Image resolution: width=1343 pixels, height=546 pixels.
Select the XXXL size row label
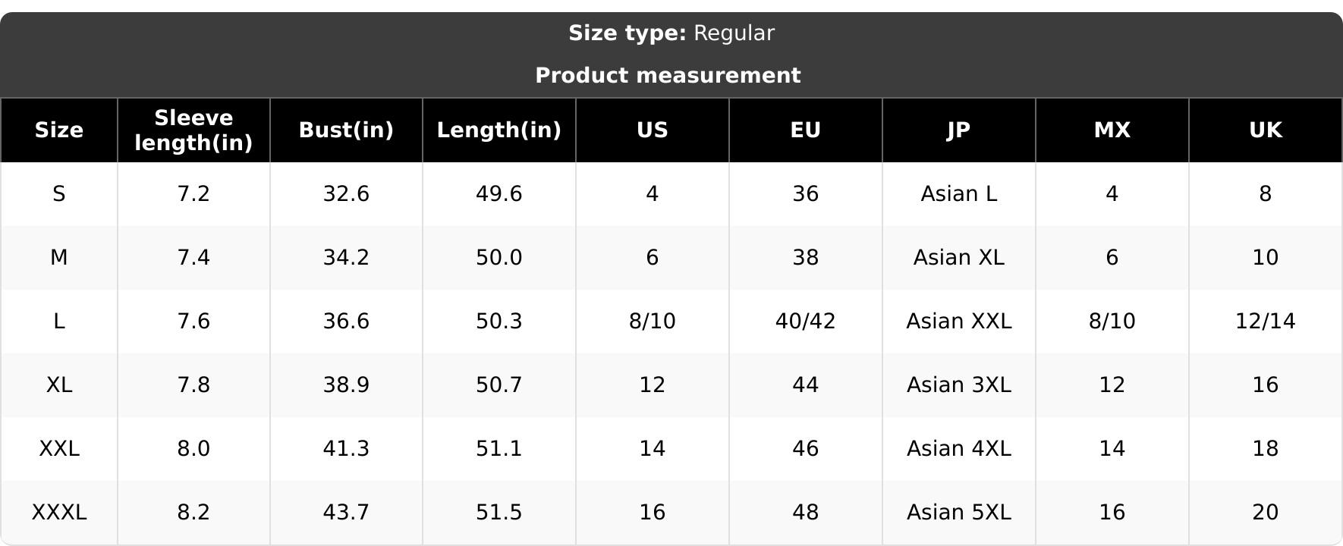pos(59,513)
